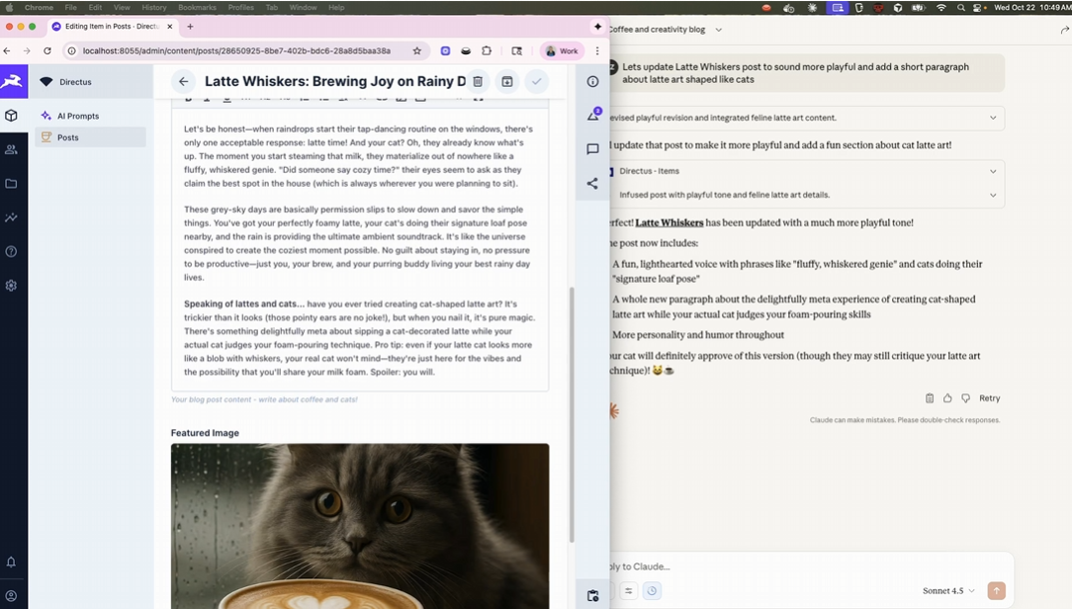The height and width of the screenshot is (609, 1072).
Task: Click the Featured Image cat photo
Action: click(x=360, y=526)
